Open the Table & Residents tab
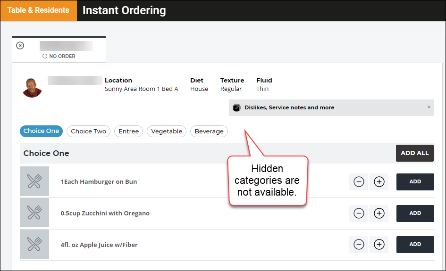The width and height of the screenshot is (446, 271). pos(38,10)
